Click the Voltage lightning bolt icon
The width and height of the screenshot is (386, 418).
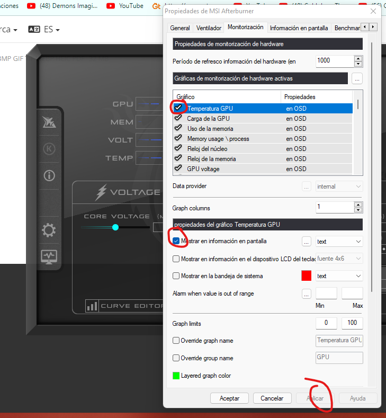pos(101,192)
